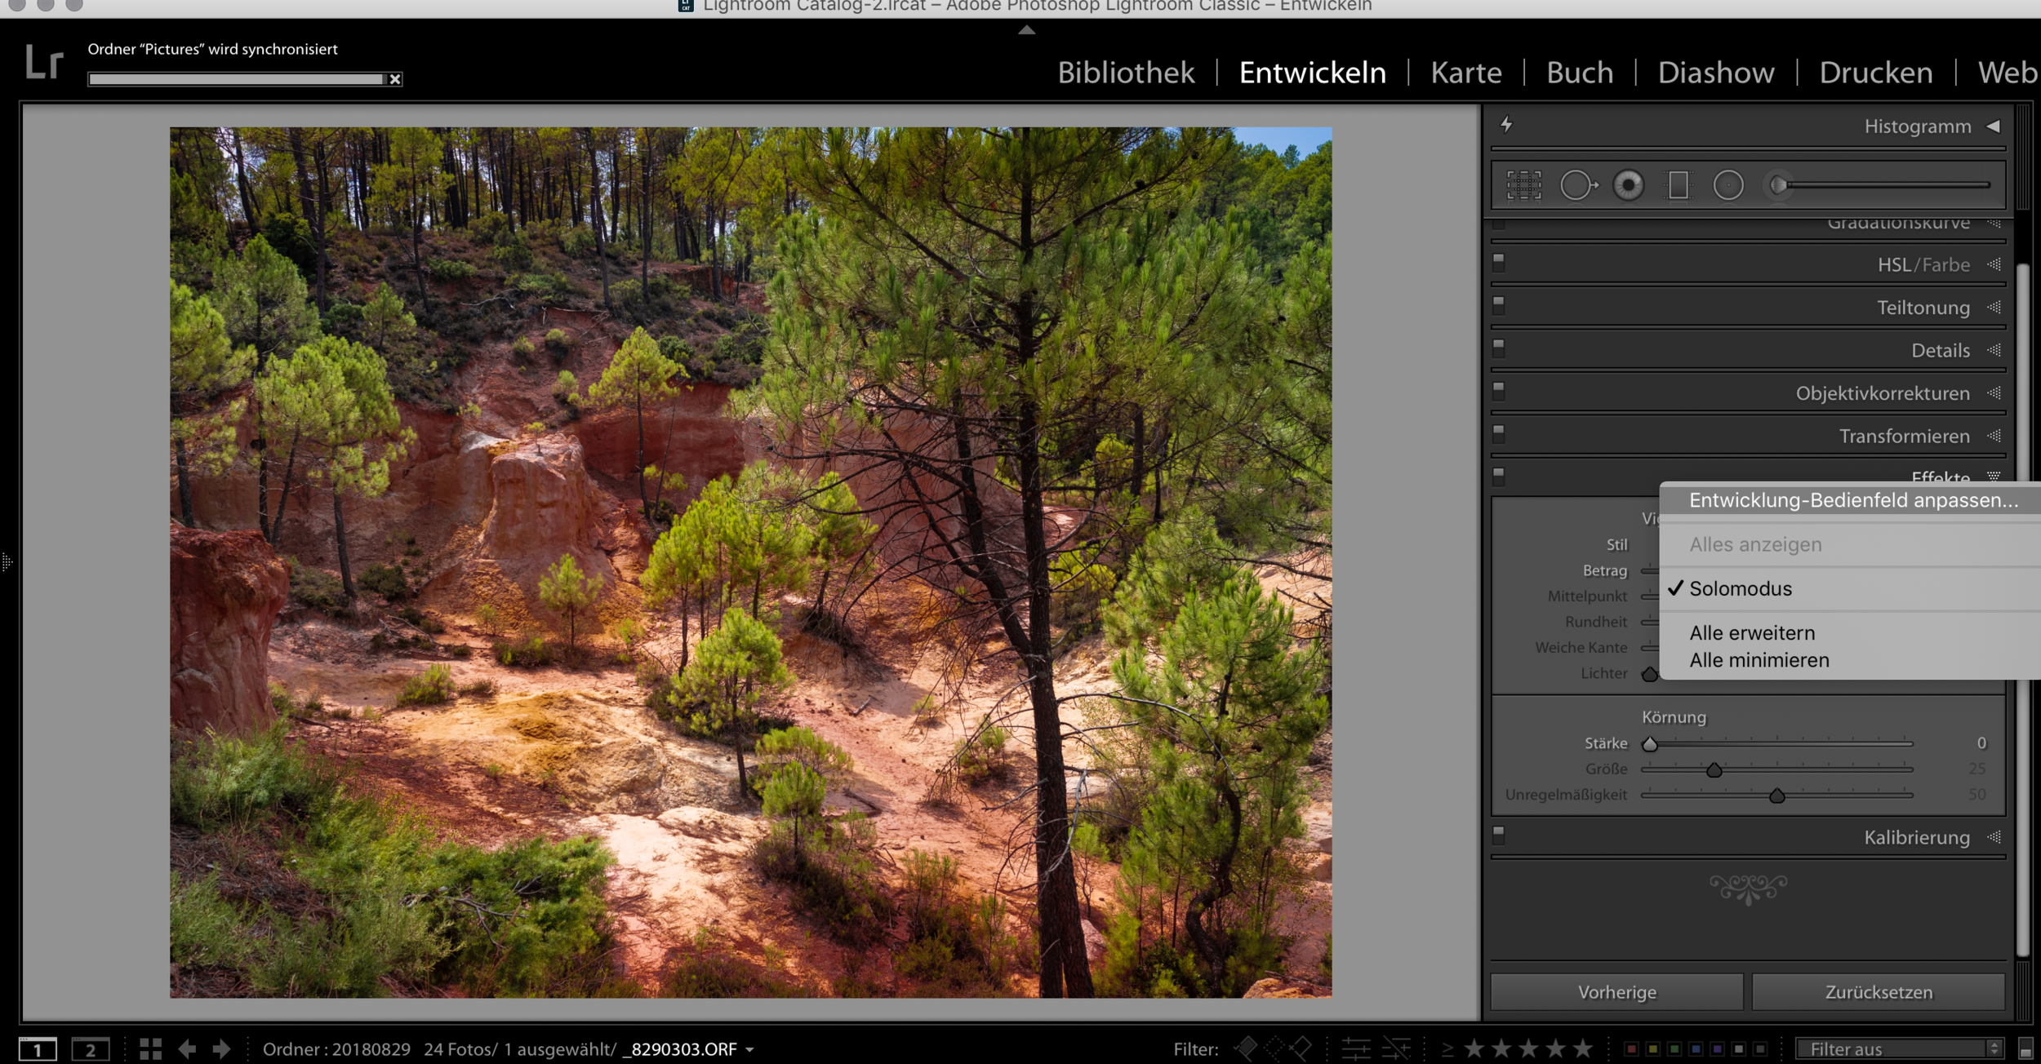Switch to the Karte module
Screen dimensions: 2041x1064
point(1466,73)
